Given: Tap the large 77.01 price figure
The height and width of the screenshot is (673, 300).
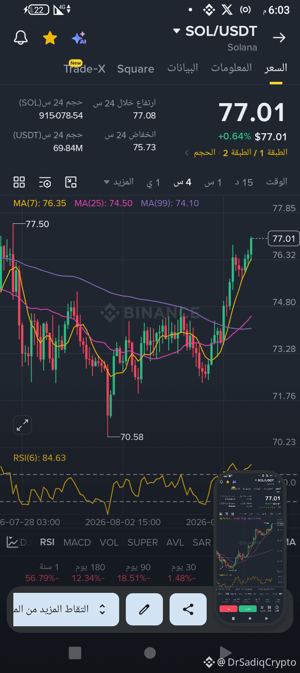Looking at the screenshot, I should 252,113.
